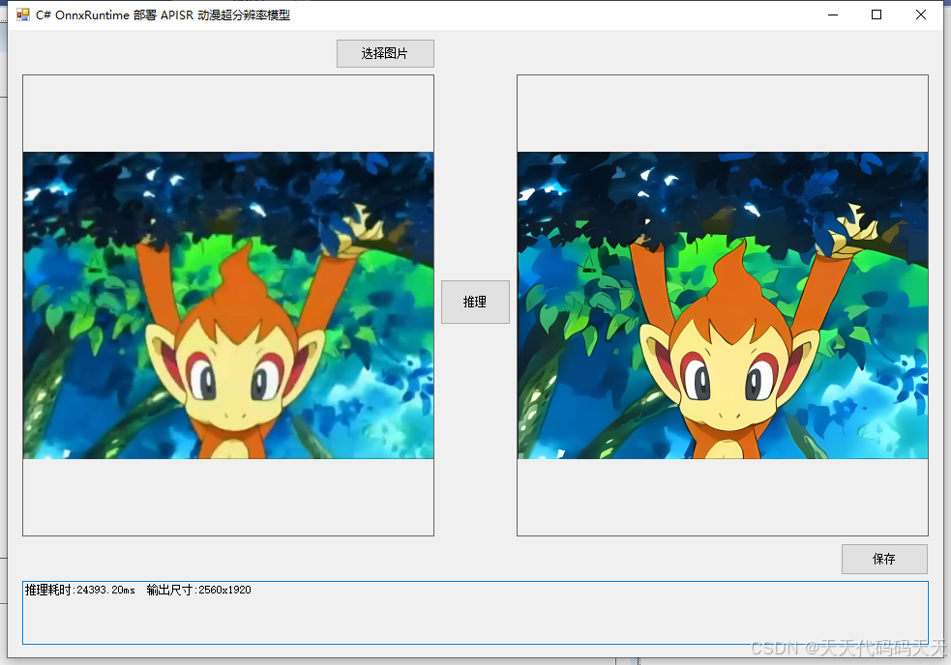Screen dimensions: 951x665
Task: Minimize the APISR window
Action: (x=833, y=14)
